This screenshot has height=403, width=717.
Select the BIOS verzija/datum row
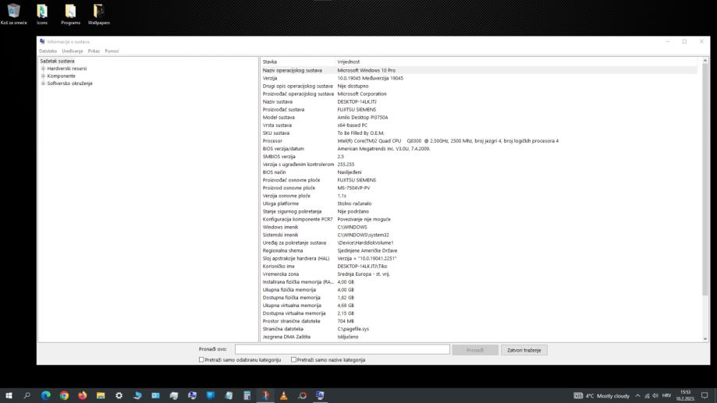click(x=480, y=149)
